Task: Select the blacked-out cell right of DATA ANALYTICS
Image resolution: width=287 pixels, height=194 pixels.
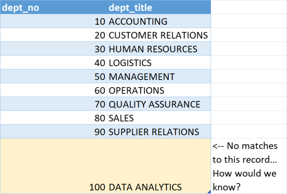Action: click(249, 166)
